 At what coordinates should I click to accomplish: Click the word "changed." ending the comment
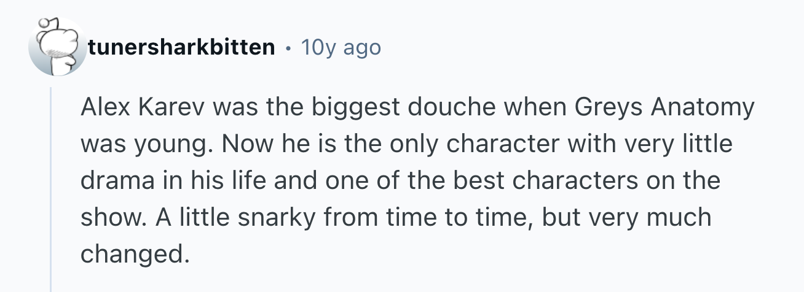point(132,253)
